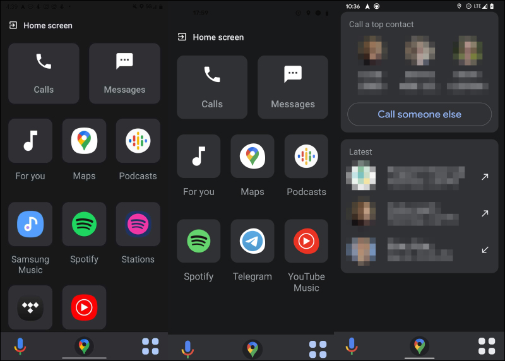Launch Podcasts app in left screen
This screenshot has height=361, width=505.
click(x=138, y=141)
